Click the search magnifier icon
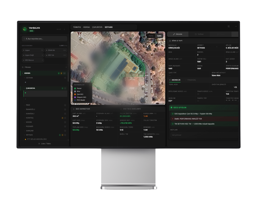The image size is (257, 215). (x=25, y=39)
